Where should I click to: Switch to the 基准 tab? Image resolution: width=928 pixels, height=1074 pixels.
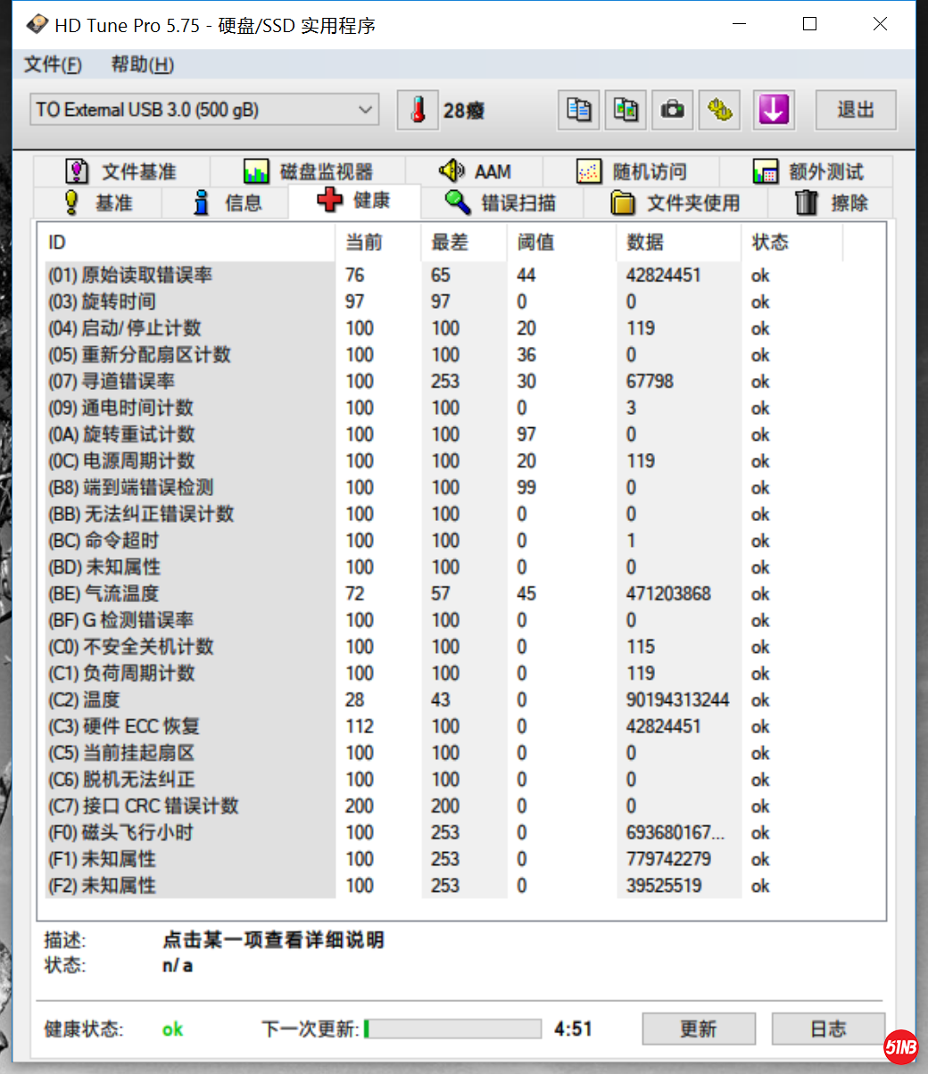point(98,202)
